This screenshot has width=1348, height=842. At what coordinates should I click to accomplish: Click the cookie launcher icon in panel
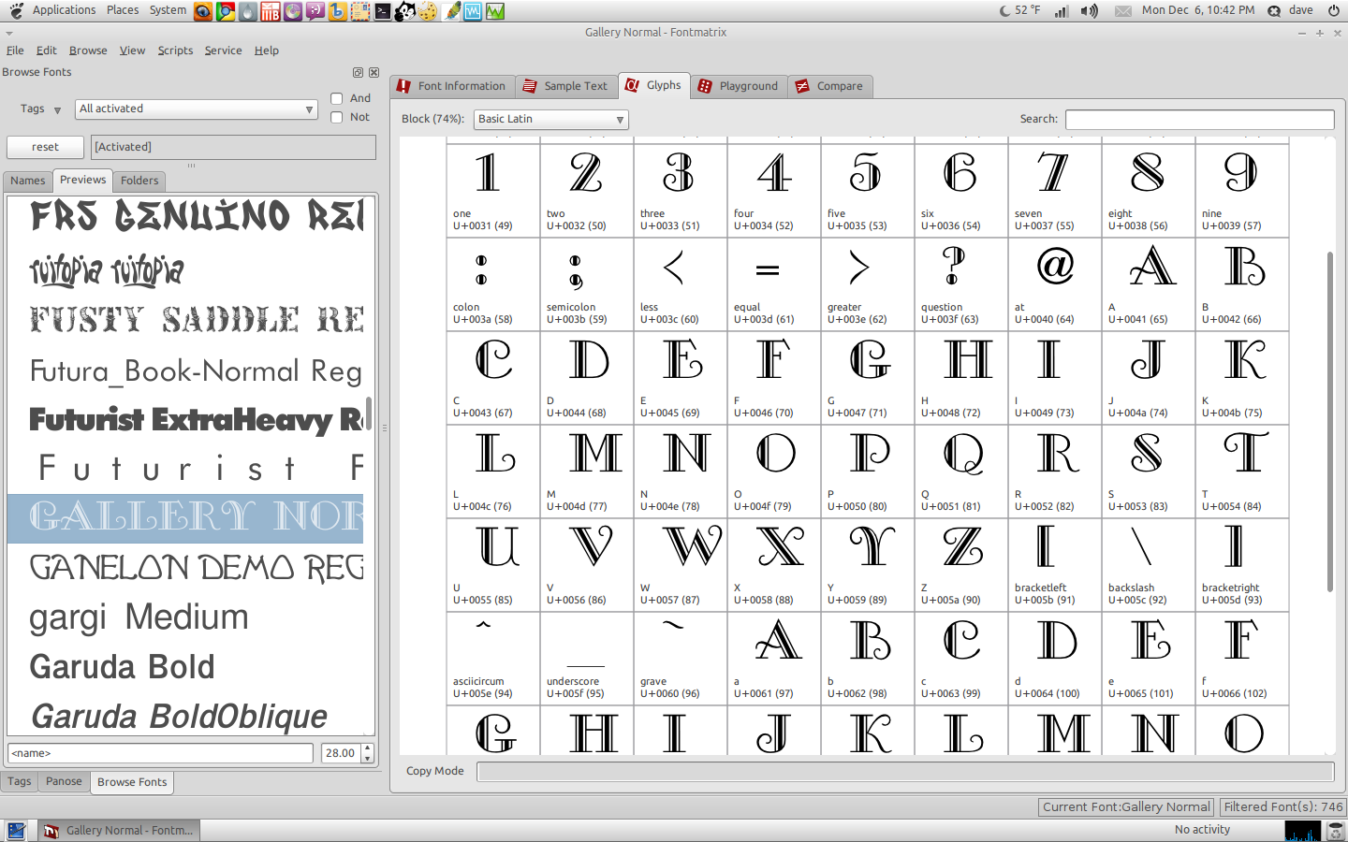coord(428,11)
